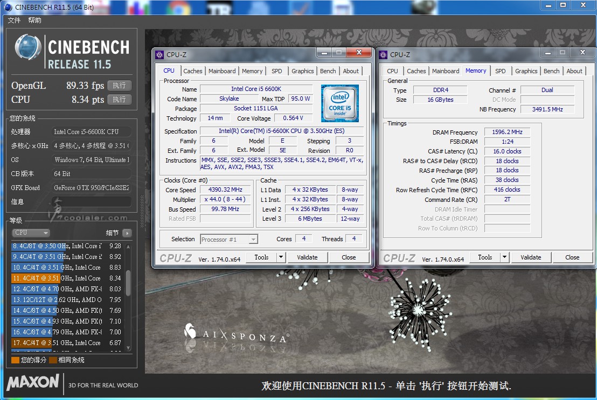Select ranking row 10 with score 8.83

pos(67,268)
